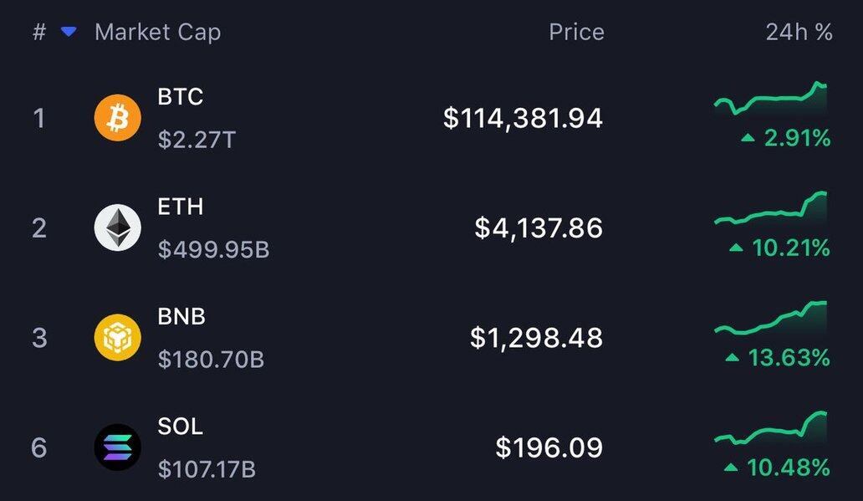Screen dimensions: 863x501
Task: Open the SOL 24h sparkline chart
Action: tap(770, 429)
